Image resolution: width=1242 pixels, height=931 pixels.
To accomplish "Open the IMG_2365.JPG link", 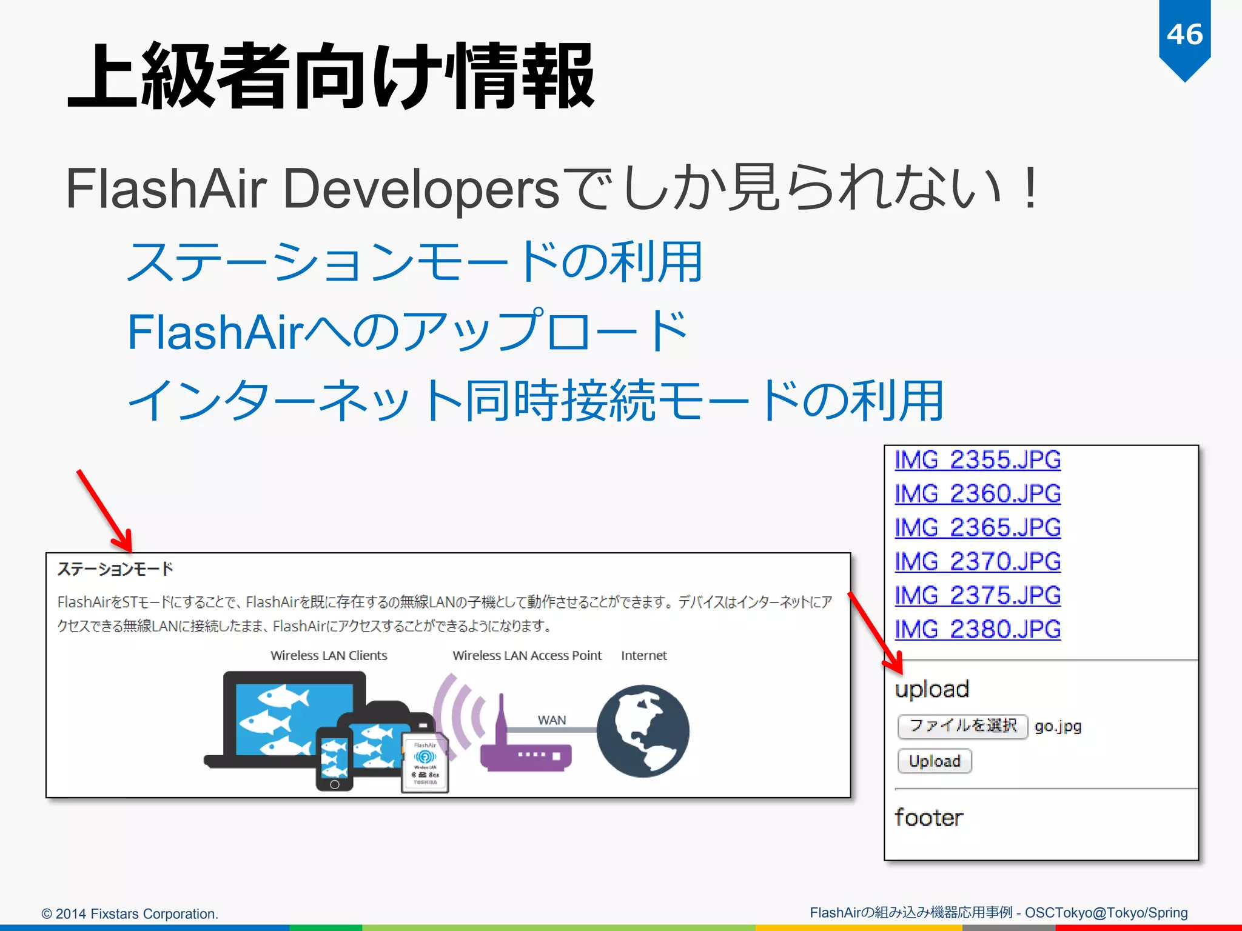I will [x=978, y=528].
